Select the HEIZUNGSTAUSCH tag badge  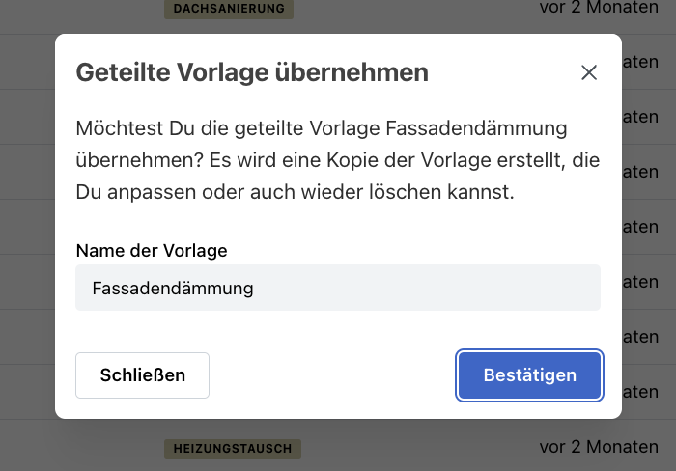click(232, 449)
